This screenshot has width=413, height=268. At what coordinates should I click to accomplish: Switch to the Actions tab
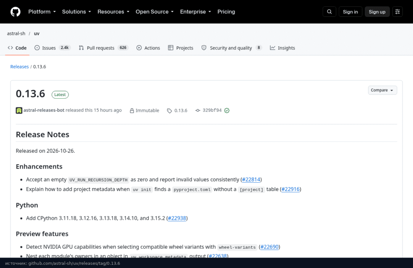click(148, 48)
